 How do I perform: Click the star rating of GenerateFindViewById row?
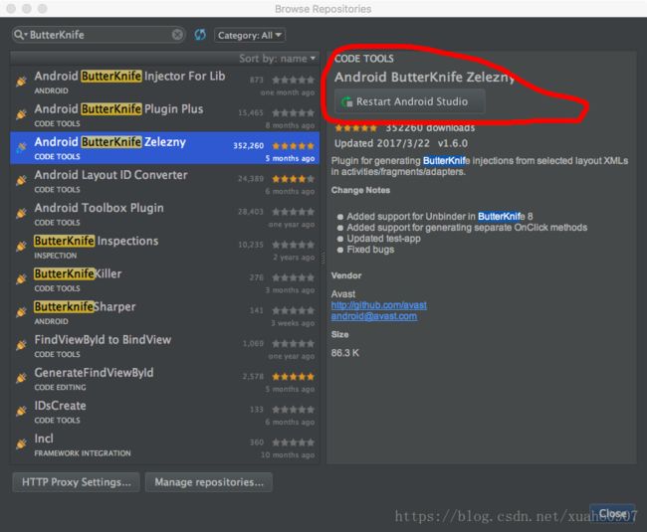click(x=294, y=377)
